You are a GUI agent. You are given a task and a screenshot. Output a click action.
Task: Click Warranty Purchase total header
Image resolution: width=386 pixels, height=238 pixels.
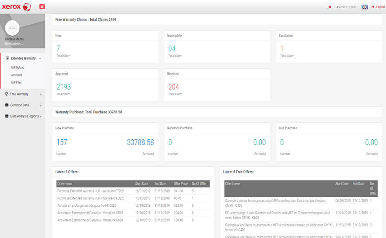tap(89, 112)
